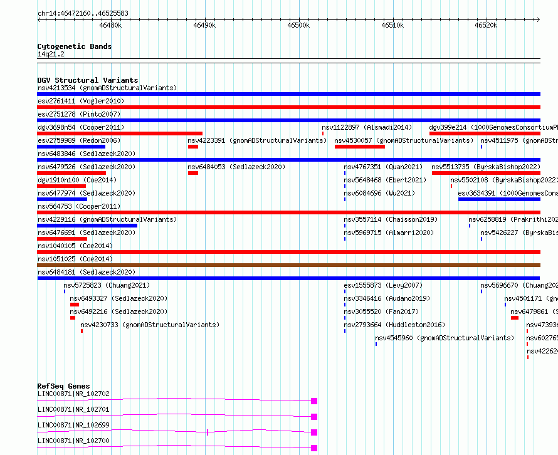Click the dgv1910n100 (Coe2014) label

77,180
